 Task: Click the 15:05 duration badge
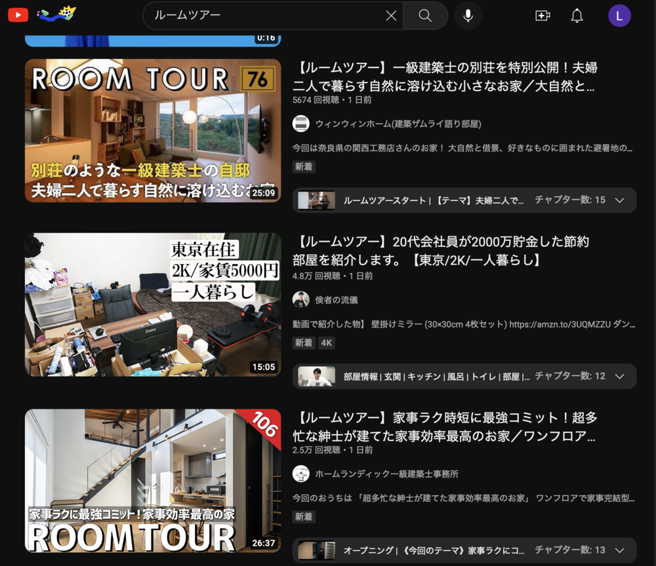coord(264,367)
